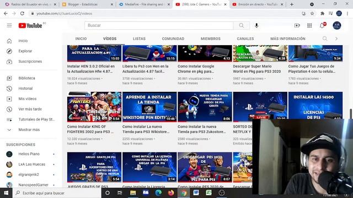The image size is (353, 198).
Task: Open the Chrome extensions puzzle icon
Action: (x=322, y=13)
